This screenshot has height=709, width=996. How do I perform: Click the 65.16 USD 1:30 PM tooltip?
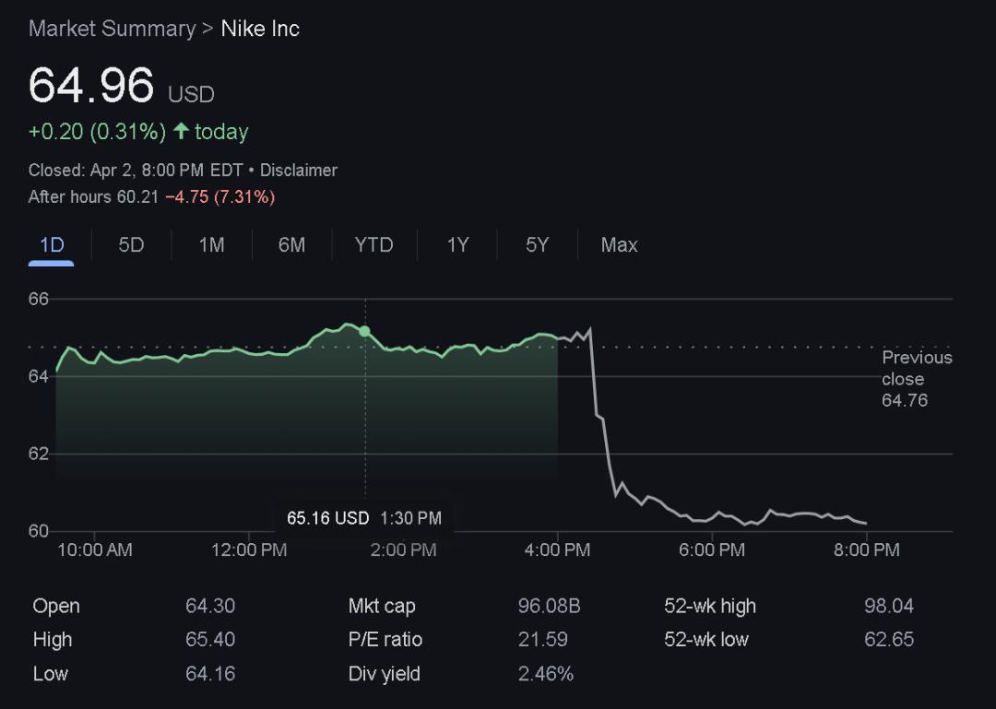click(363, 518)
